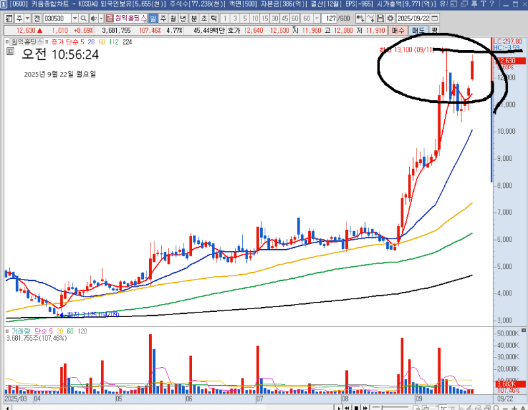Click the blue 매도 sell button
Screen dimensions: 528x410
point(418,30)
